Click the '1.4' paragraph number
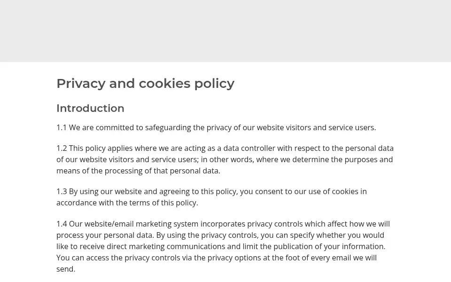The width and height of the screenshot is (451, 282). [x=62, y=224]
